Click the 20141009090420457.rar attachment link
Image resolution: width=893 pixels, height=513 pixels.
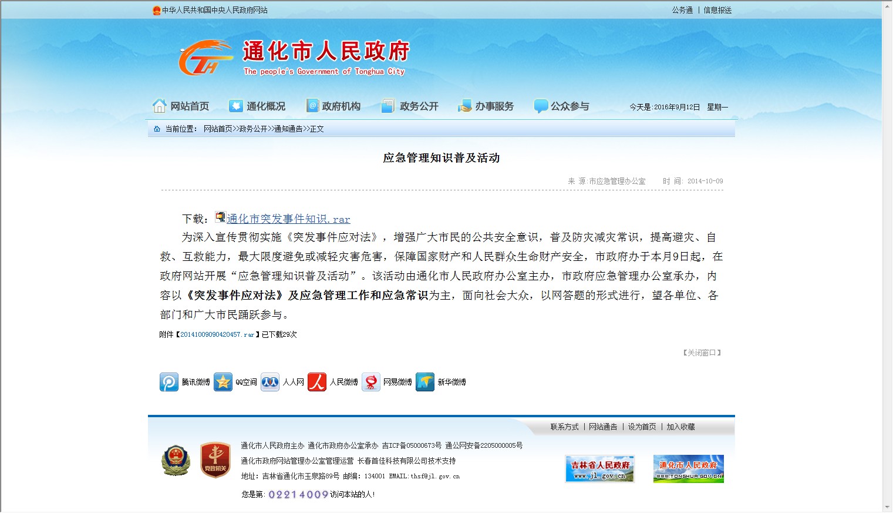[x=217, y=335]
